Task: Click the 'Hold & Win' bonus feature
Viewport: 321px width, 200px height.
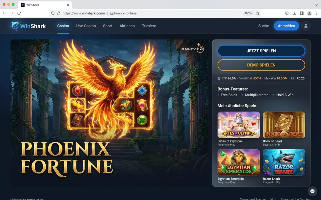Action: 285,95
